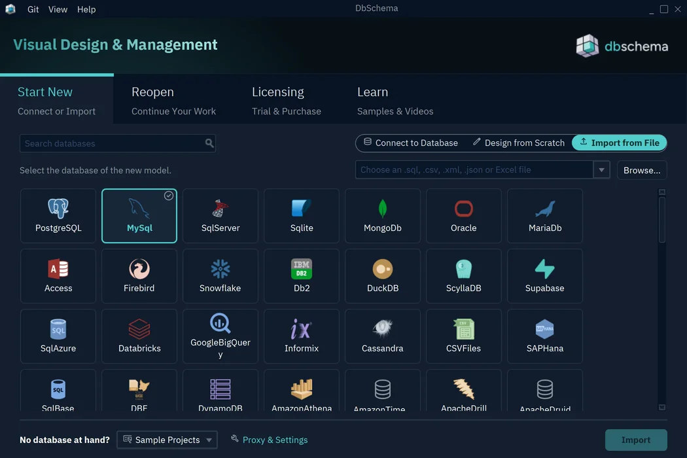687x458 pixels.
Task: Click the Browse... button
Action: pos(642,170)
